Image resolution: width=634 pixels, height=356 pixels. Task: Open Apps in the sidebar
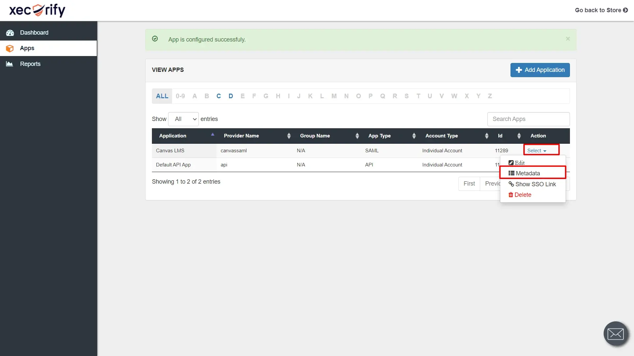tap(49, 48)
